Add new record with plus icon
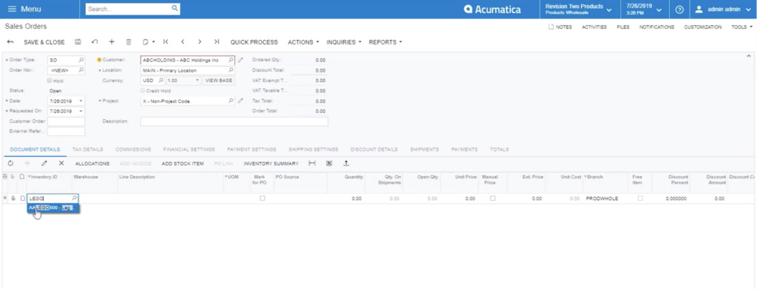757x289 pixels. (112, 42)
